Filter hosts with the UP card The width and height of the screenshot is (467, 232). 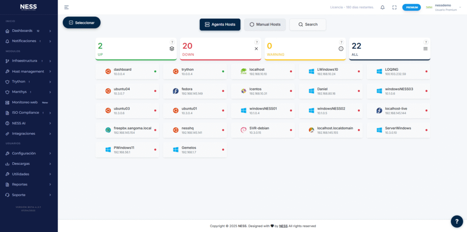[136, 49]
